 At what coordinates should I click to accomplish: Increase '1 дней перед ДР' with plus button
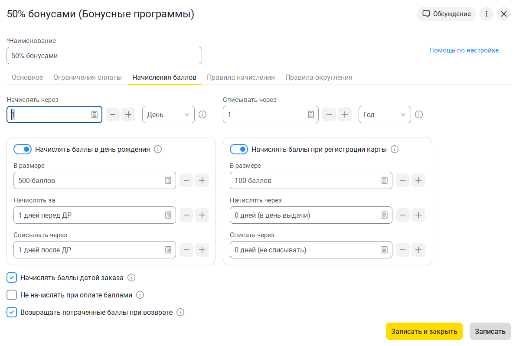click(x=202, y=215)
